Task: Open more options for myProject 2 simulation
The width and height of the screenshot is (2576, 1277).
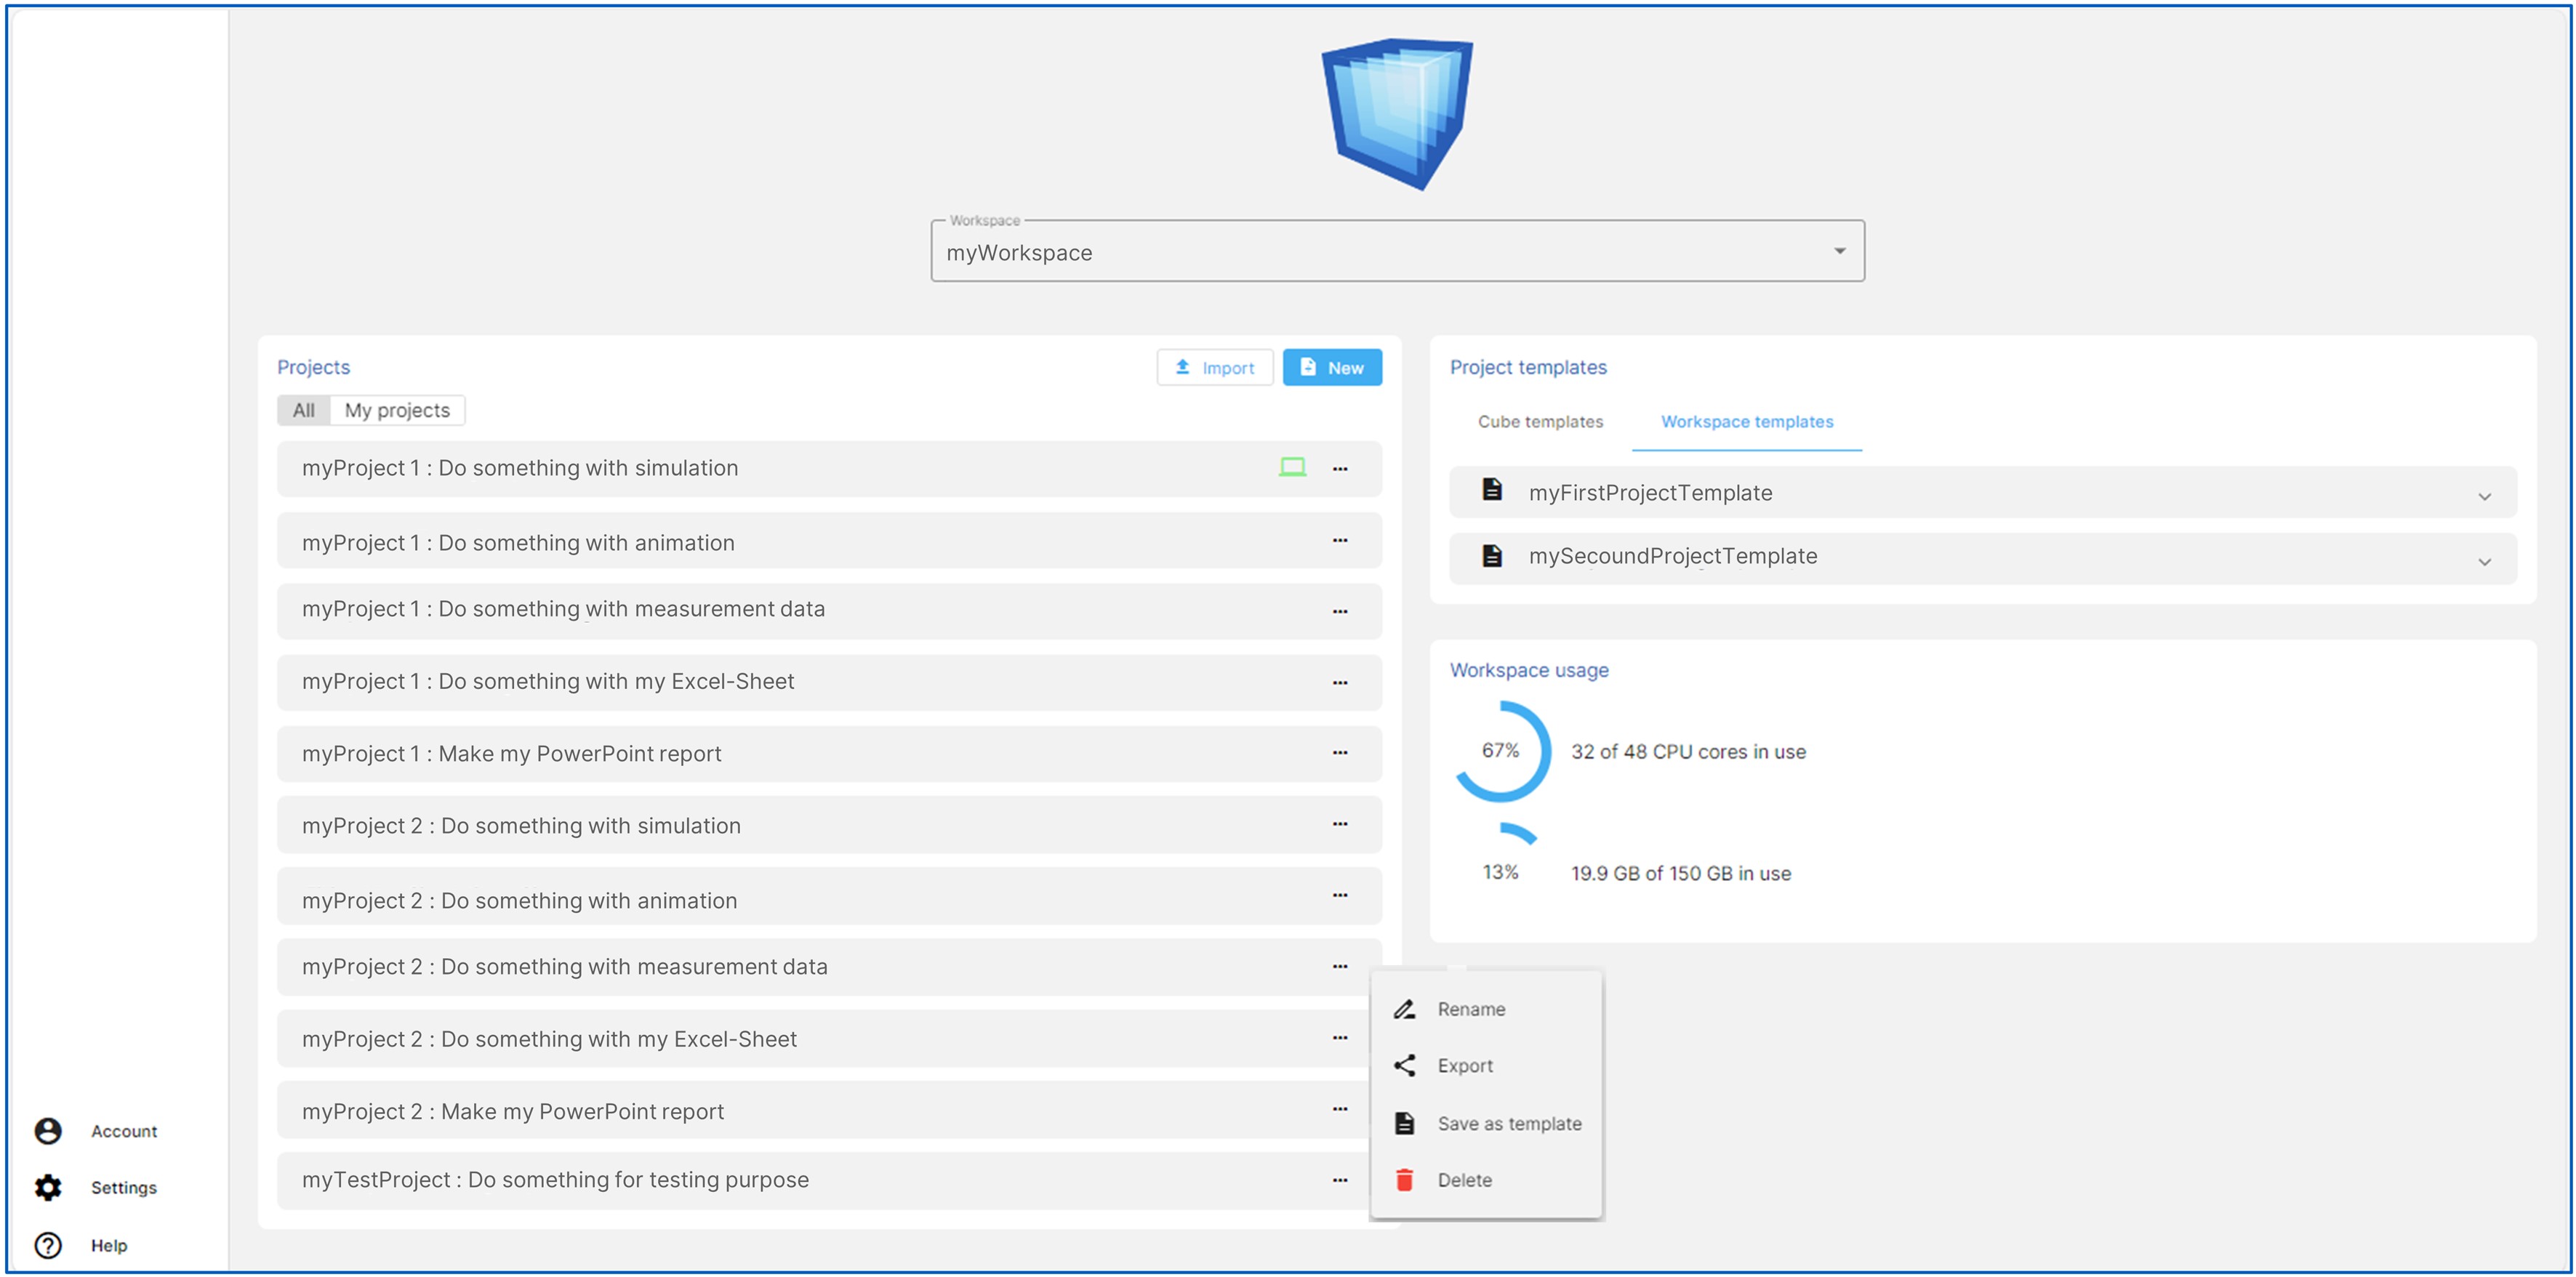Action: (x=1339, y=824)
